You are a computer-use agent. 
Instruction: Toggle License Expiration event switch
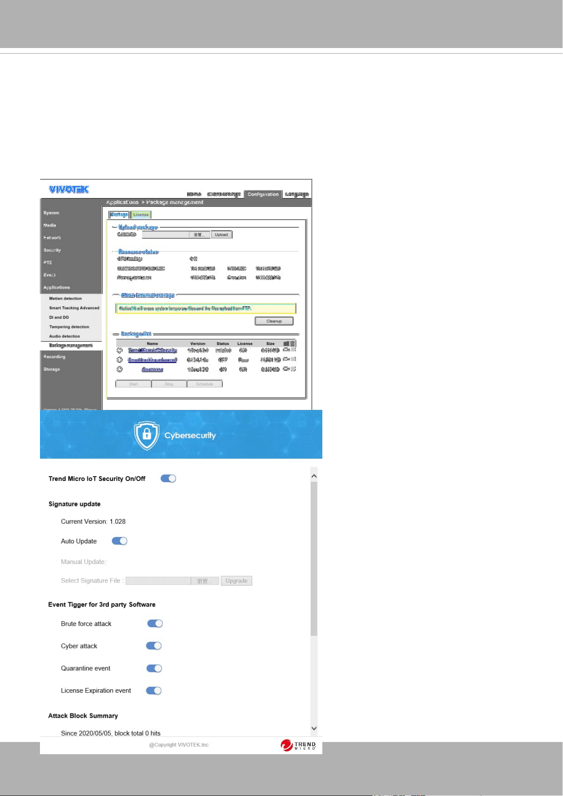pyautogui.click(x=154, y=691)
